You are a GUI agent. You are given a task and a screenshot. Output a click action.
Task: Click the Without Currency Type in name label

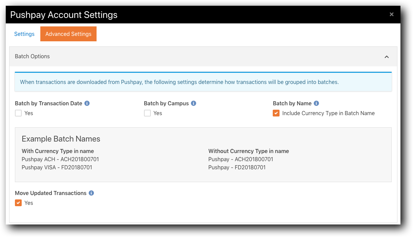[x=248, y=151]
